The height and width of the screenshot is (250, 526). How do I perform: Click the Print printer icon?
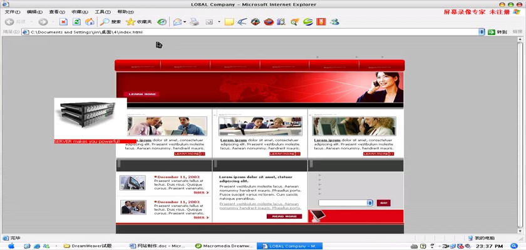click(x=194, y=22)
